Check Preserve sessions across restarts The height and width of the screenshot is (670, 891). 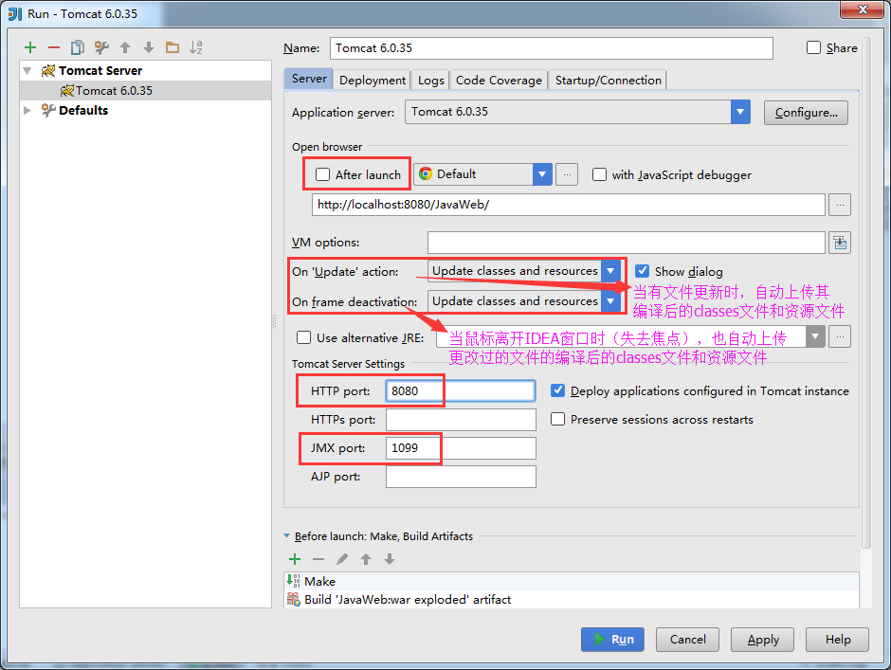558,419
